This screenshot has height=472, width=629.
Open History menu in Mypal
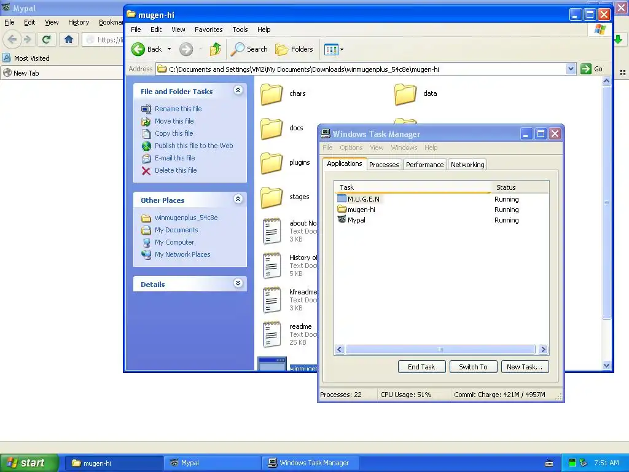79,23
